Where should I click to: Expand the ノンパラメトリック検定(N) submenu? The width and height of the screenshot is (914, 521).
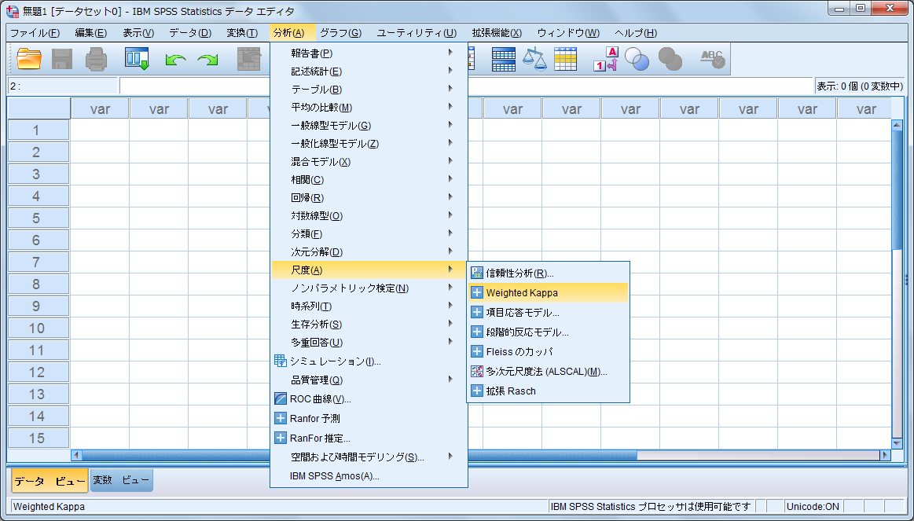point(369,288)
